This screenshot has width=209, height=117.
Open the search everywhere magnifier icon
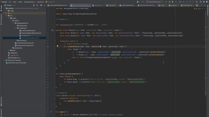pos(201,2)
